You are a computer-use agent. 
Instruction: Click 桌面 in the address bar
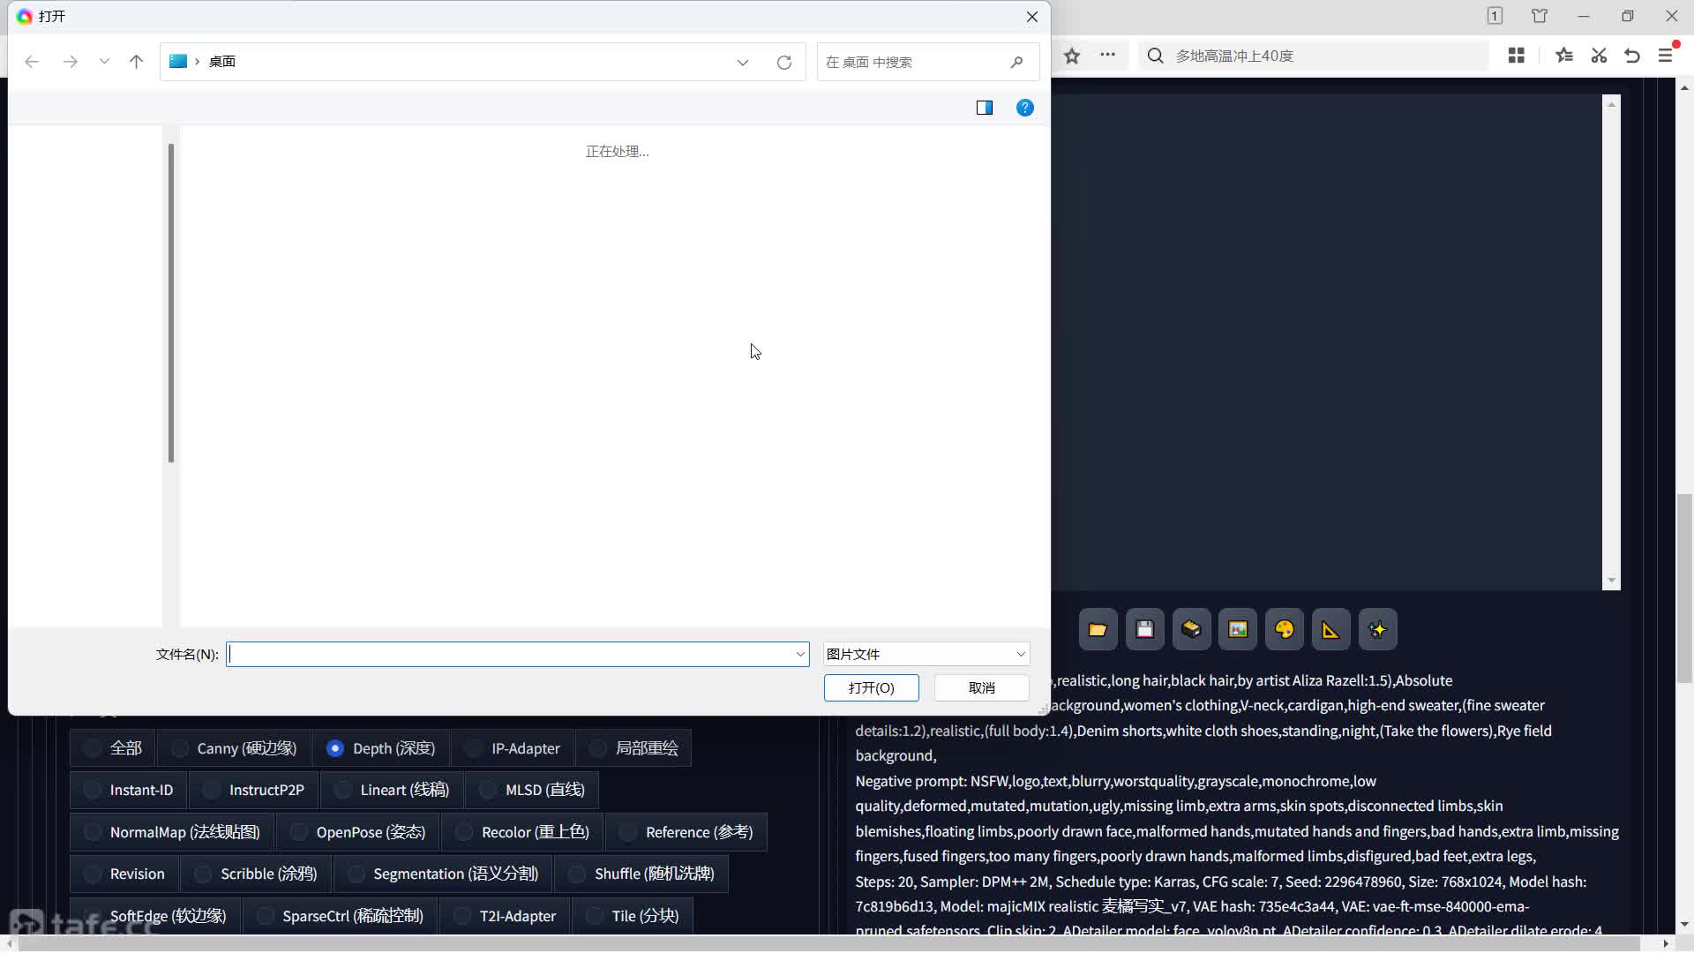pyautogui.click(x=221, y=62)
